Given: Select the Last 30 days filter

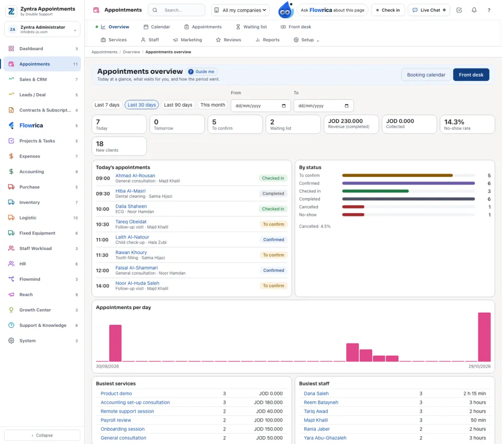Looking at the screenshot, I should click(142, 105).
